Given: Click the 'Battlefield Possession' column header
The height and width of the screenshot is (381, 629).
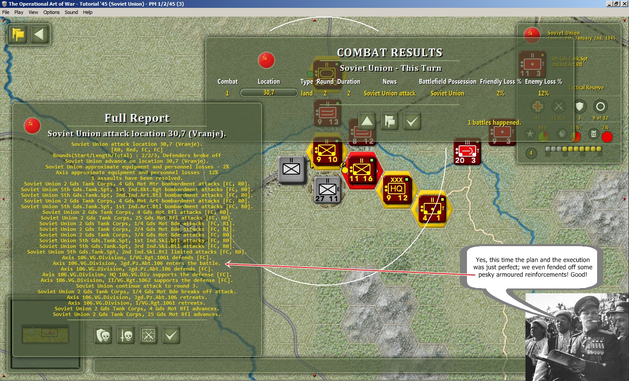Looking at the screenshot, I should (x=447, y=82).
